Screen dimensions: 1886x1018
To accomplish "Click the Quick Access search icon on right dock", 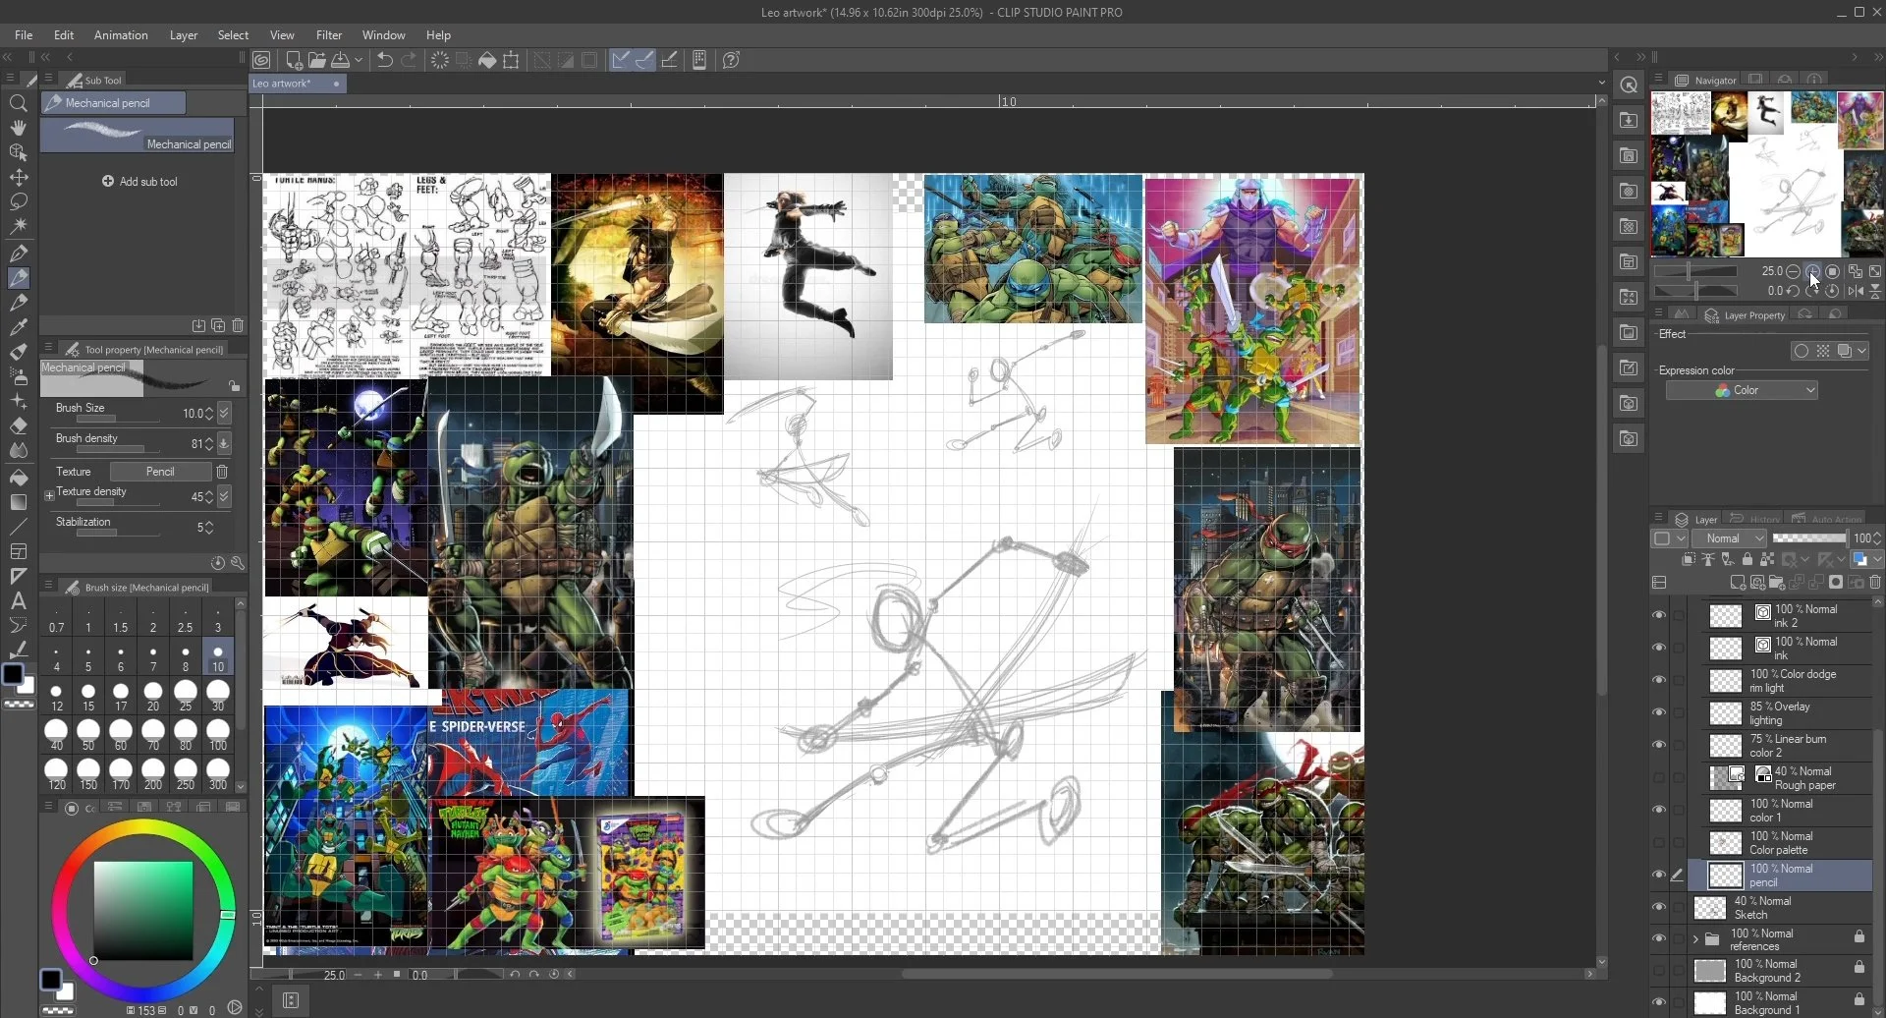I will coord(1629,85).
